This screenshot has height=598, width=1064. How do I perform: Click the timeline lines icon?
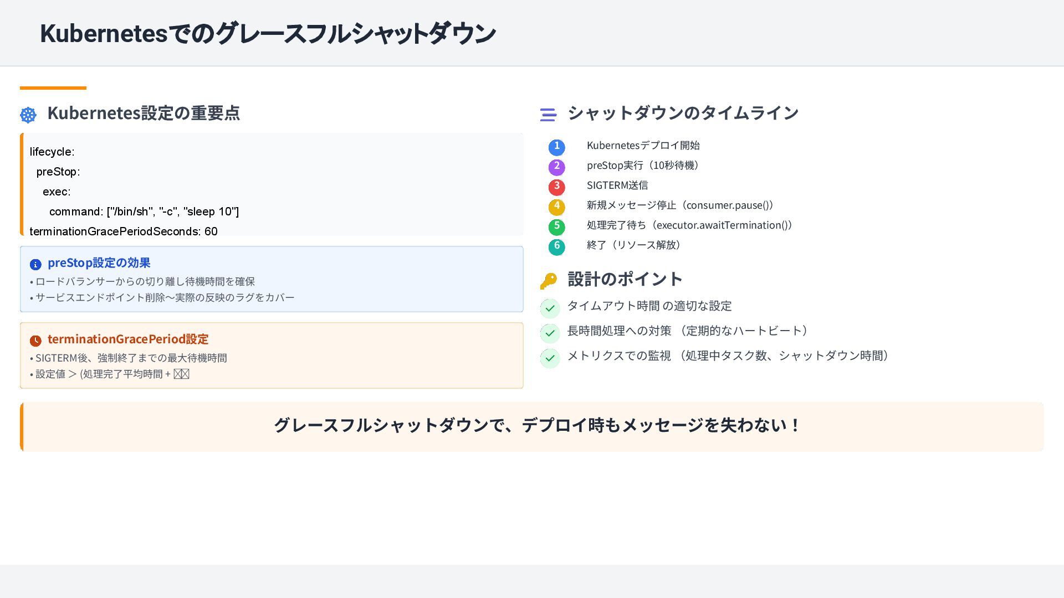coord(548,115)
